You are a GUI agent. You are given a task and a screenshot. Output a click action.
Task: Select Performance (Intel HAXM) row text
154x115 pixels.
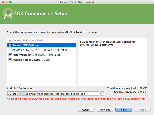pyautogui.click(x=37, y=55)
